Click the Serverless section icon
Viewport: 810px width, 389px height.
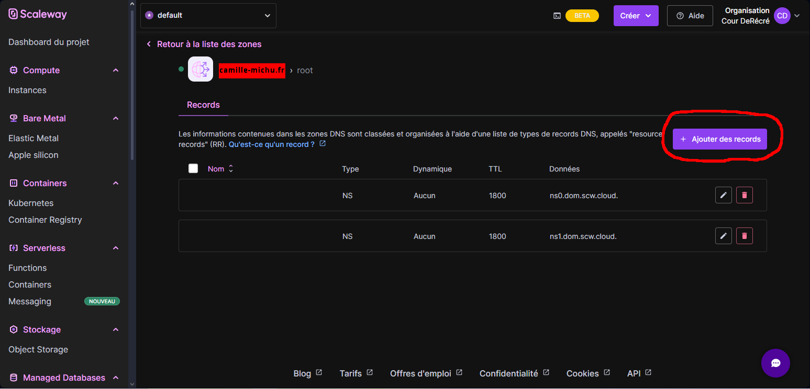point(14,248)
